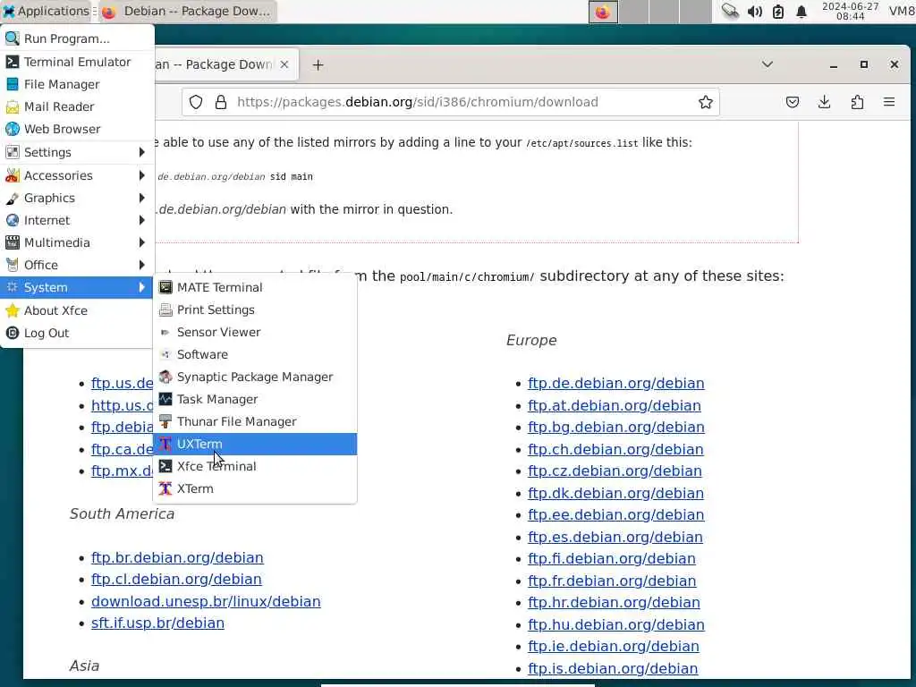Open Mail Reader menu entry

pyautogui.click(x=77, y=106)
